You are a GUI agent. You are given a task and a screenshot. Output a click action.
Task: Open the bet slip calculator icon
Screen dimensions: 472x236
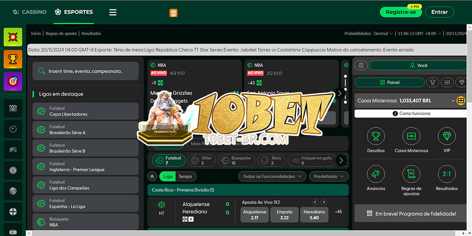361,65
